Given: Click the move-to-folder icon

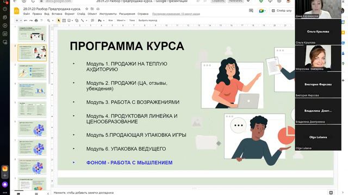Looking at the screenshot, I should 92,9.
